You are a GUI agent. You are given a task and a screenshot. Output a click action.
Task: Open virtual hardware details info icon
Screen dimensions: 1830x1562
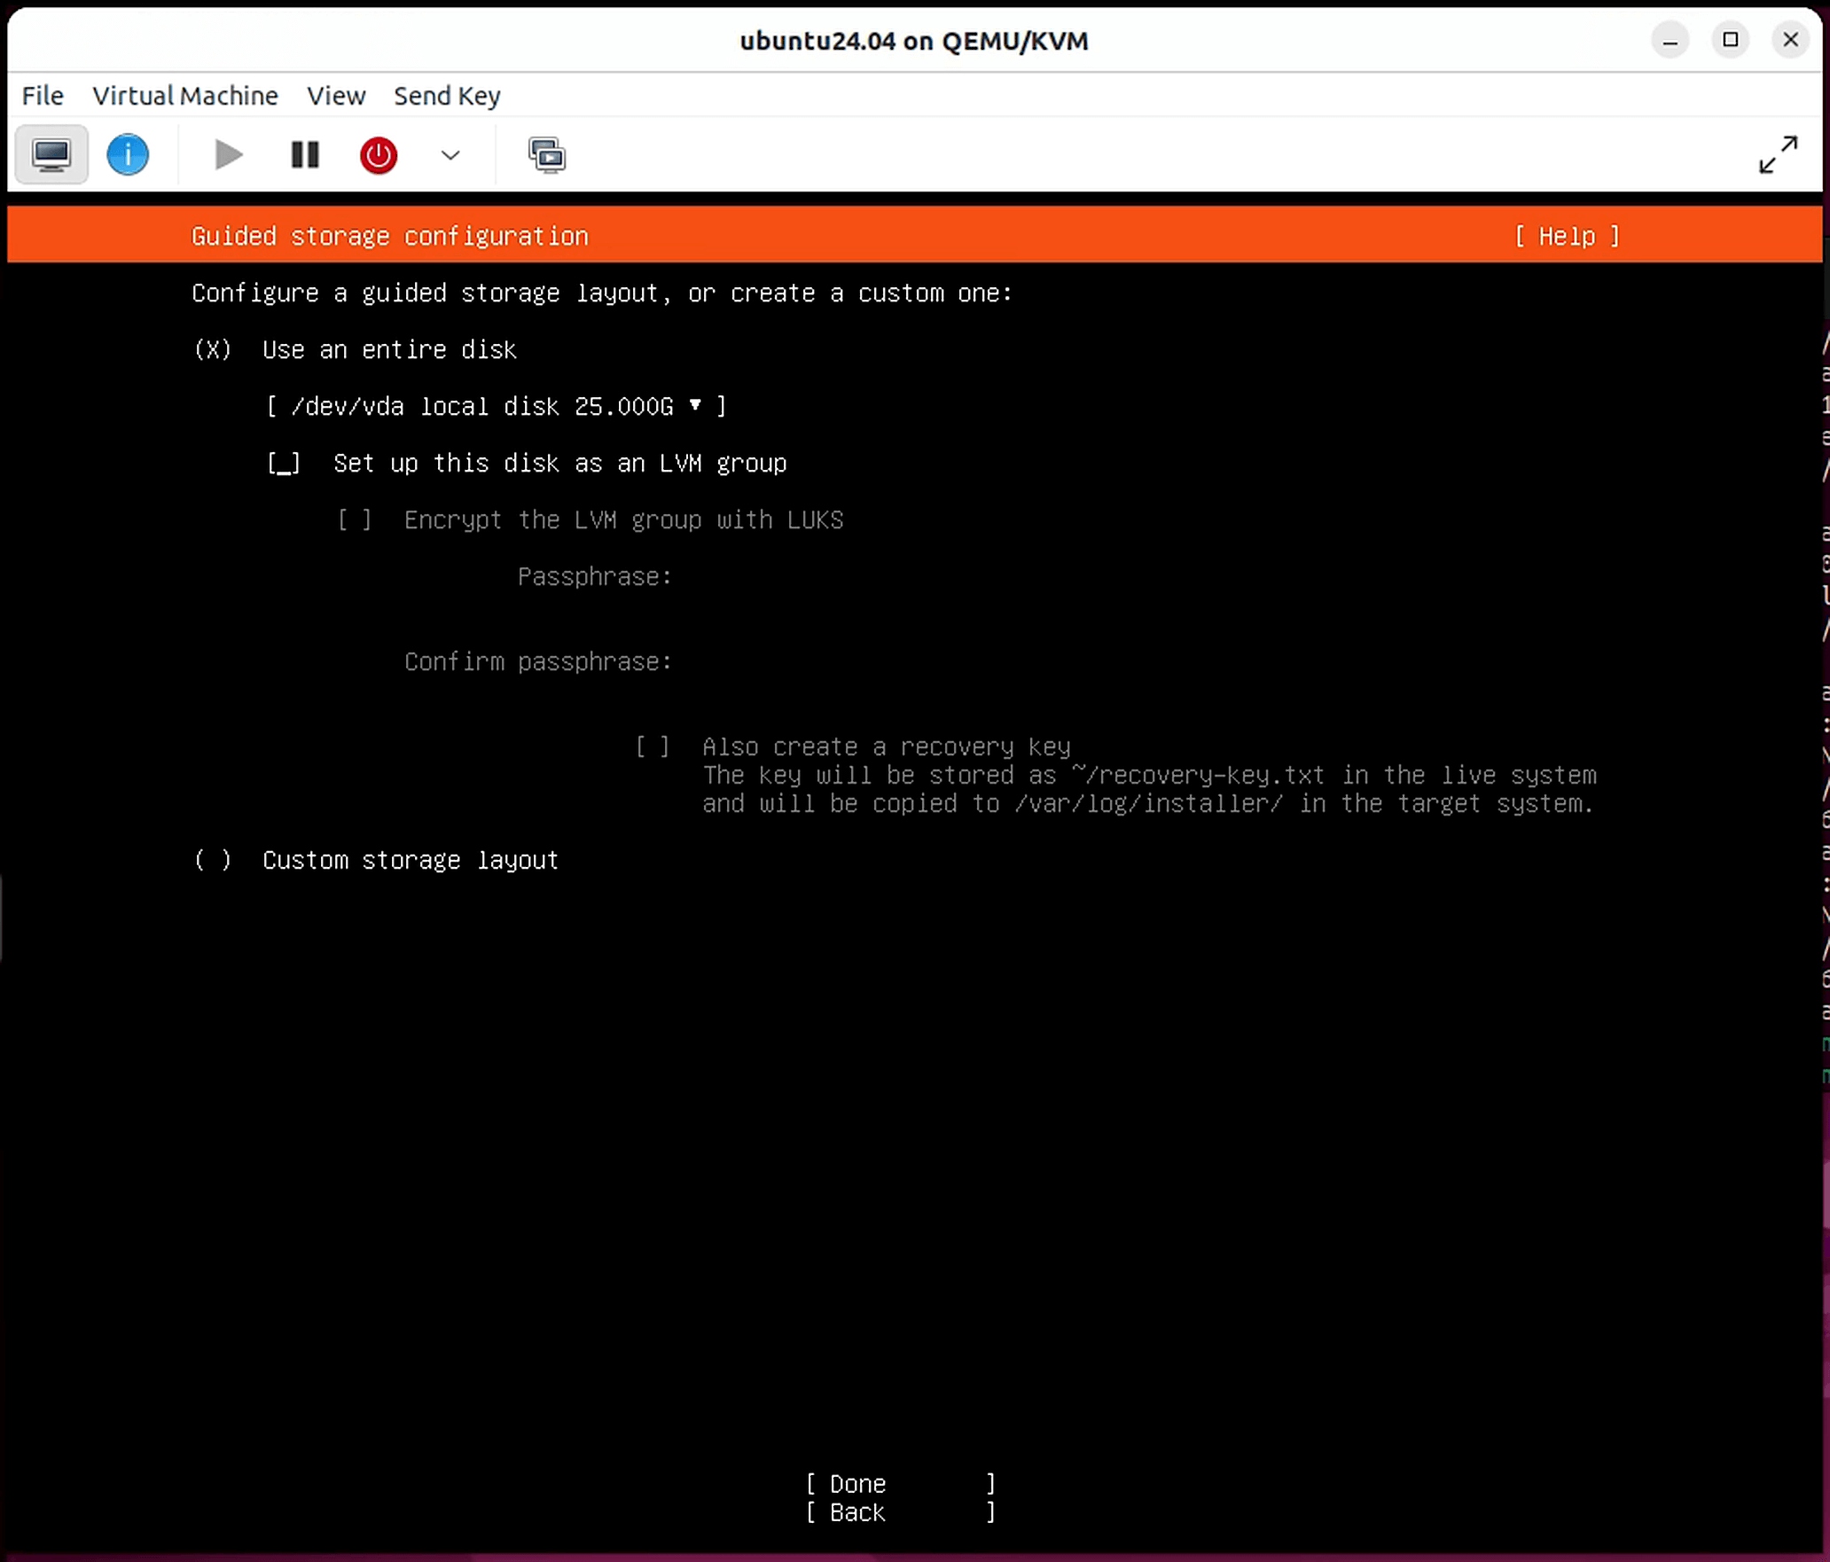[128, 155]
